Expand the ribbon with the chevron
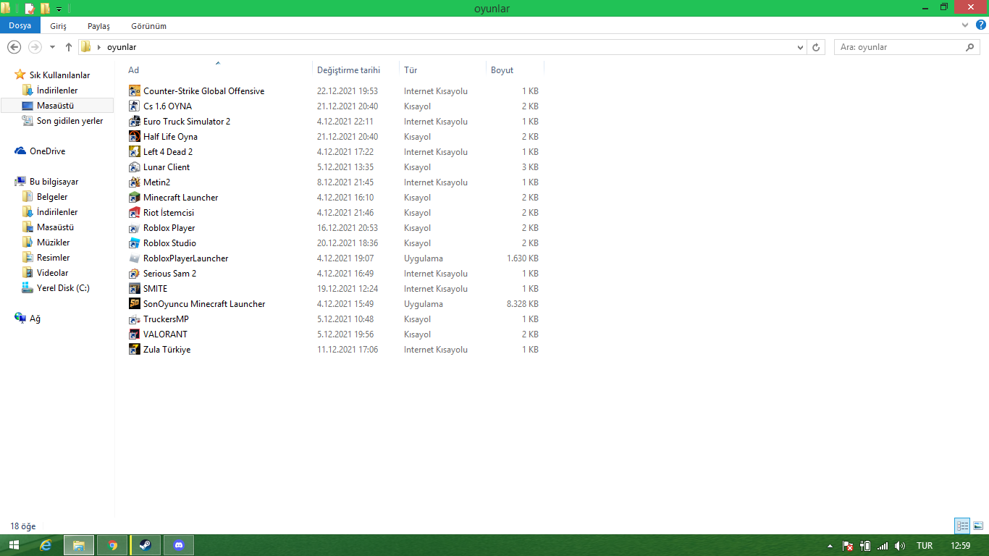Viewport: 989px width, 556px height. (x=965, y=25)
